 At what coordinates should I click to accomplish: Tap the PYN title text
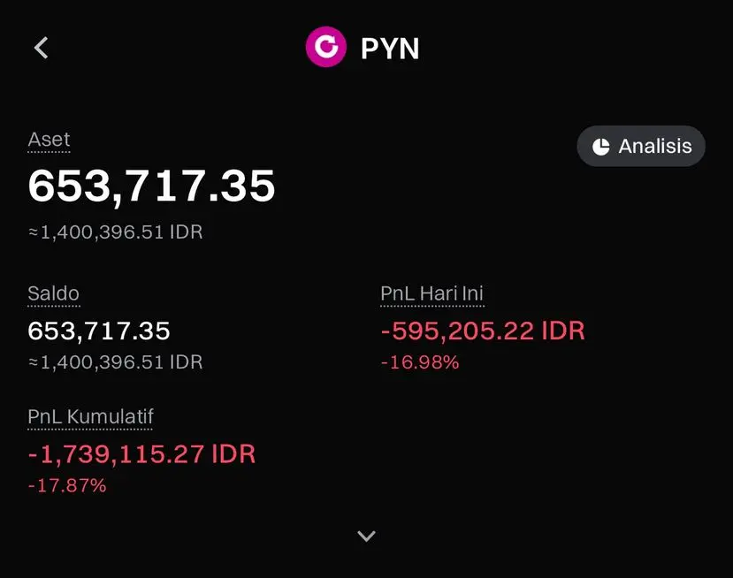tap(390, 49)
